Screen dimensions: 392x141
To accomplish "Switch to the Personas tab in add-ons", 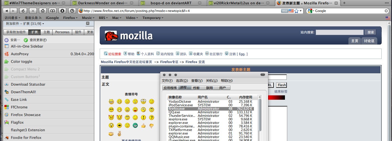I will click(x=62, y=32).
